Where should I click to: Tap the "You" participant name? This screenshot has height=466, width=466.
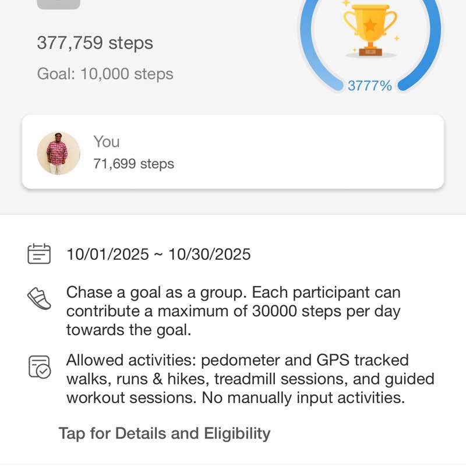[106, 142]
